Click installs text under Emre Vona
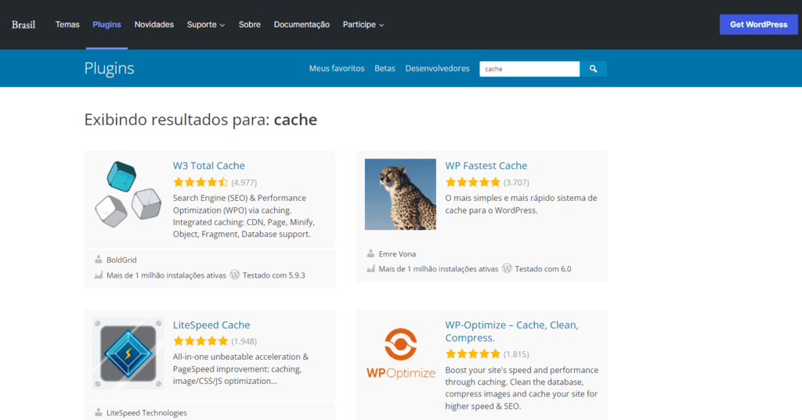 coord(439,269)
